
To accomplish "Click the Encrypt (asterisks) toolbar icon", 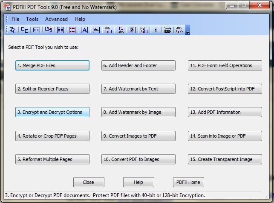I will pos(37,30).
